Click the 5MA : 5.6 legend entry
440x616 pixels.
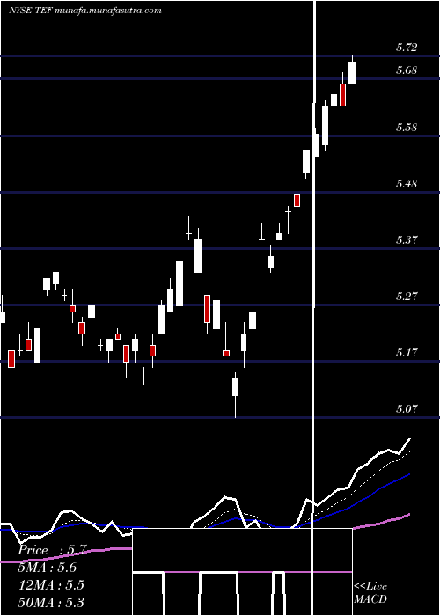point(48,568)
